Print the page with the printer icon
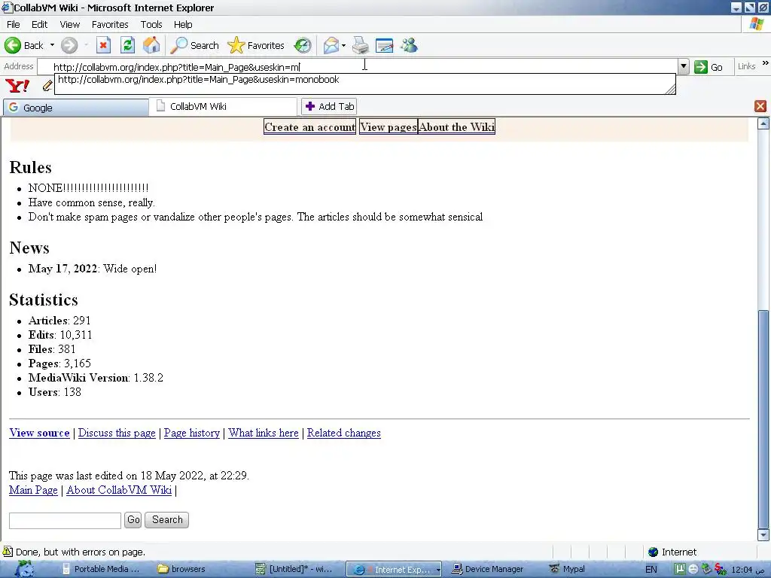 [x=361, y=45]
